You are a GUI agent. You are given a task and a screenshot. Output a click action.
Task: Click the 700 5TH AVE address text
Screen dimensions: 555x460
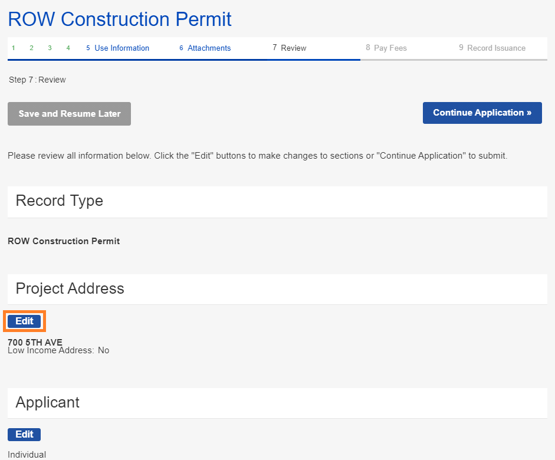pyautogui.click(x=35, y=342)
